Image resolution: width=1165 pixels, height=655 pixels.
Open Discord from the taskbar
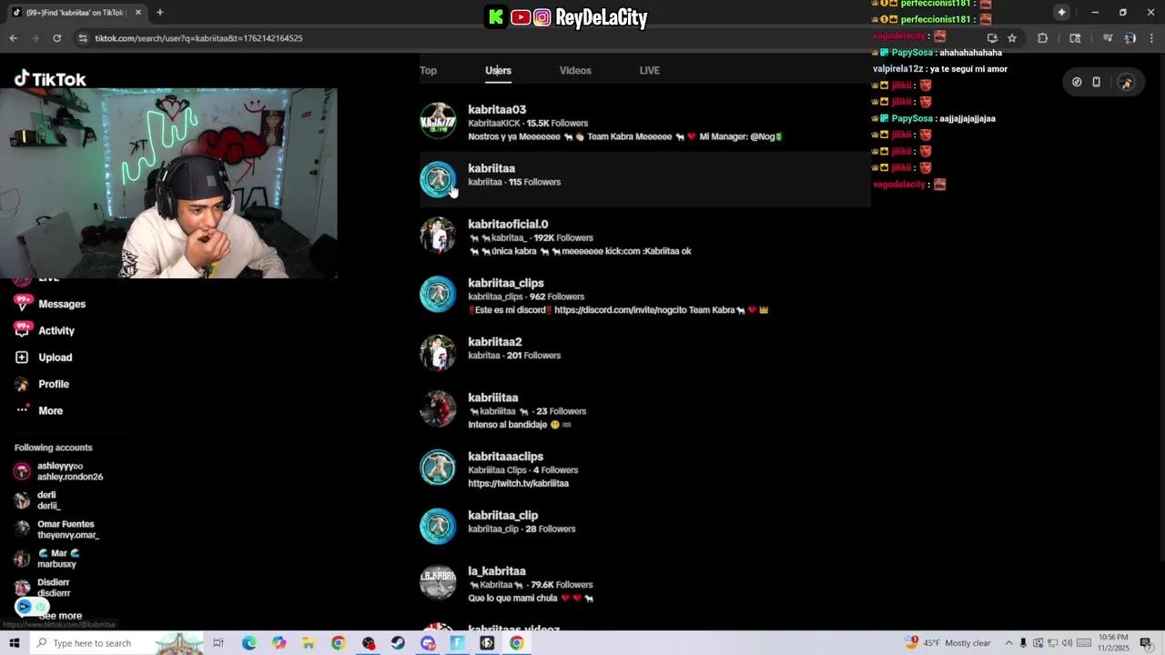point(428,643)
